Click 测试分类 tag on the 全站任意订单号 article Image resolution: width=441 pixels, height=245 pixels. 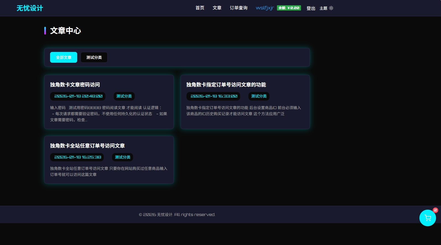point(123,157)
